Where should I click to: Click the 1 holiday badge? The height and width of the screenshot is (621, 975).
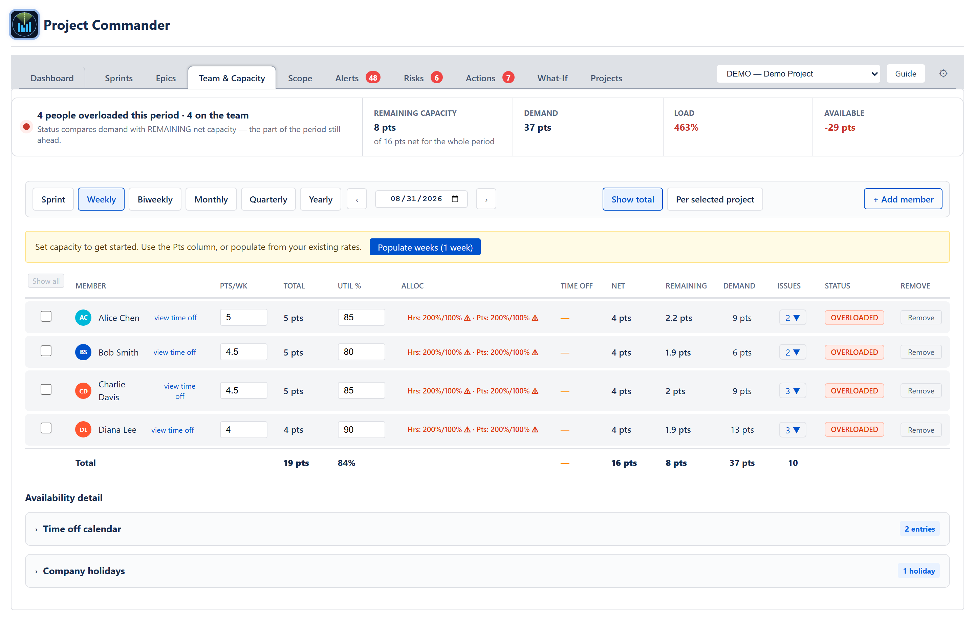tap(918, 571)
